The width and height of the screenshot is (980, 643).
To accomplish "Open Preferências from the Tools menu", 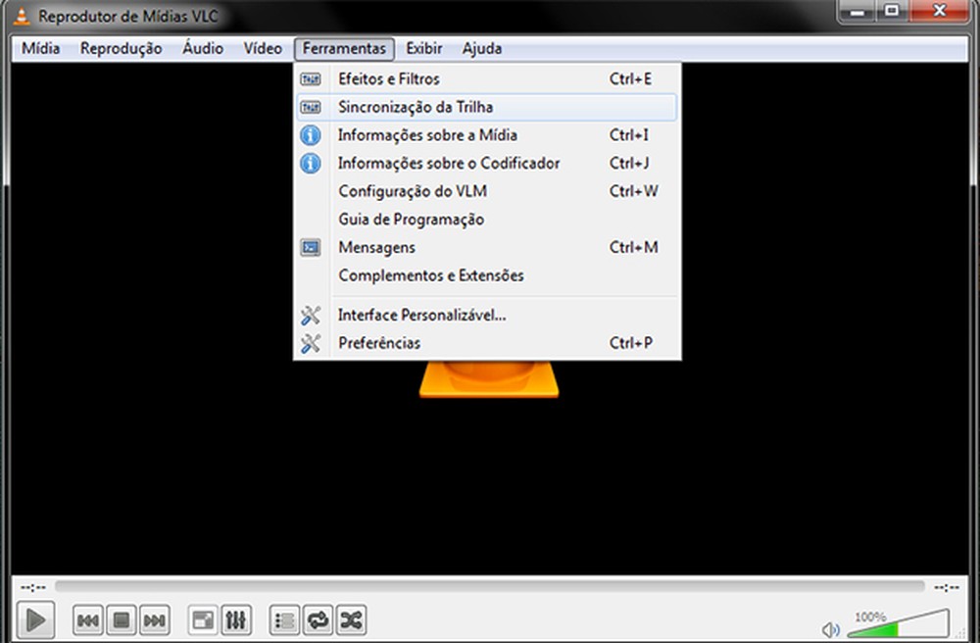I will coord(378,343).
